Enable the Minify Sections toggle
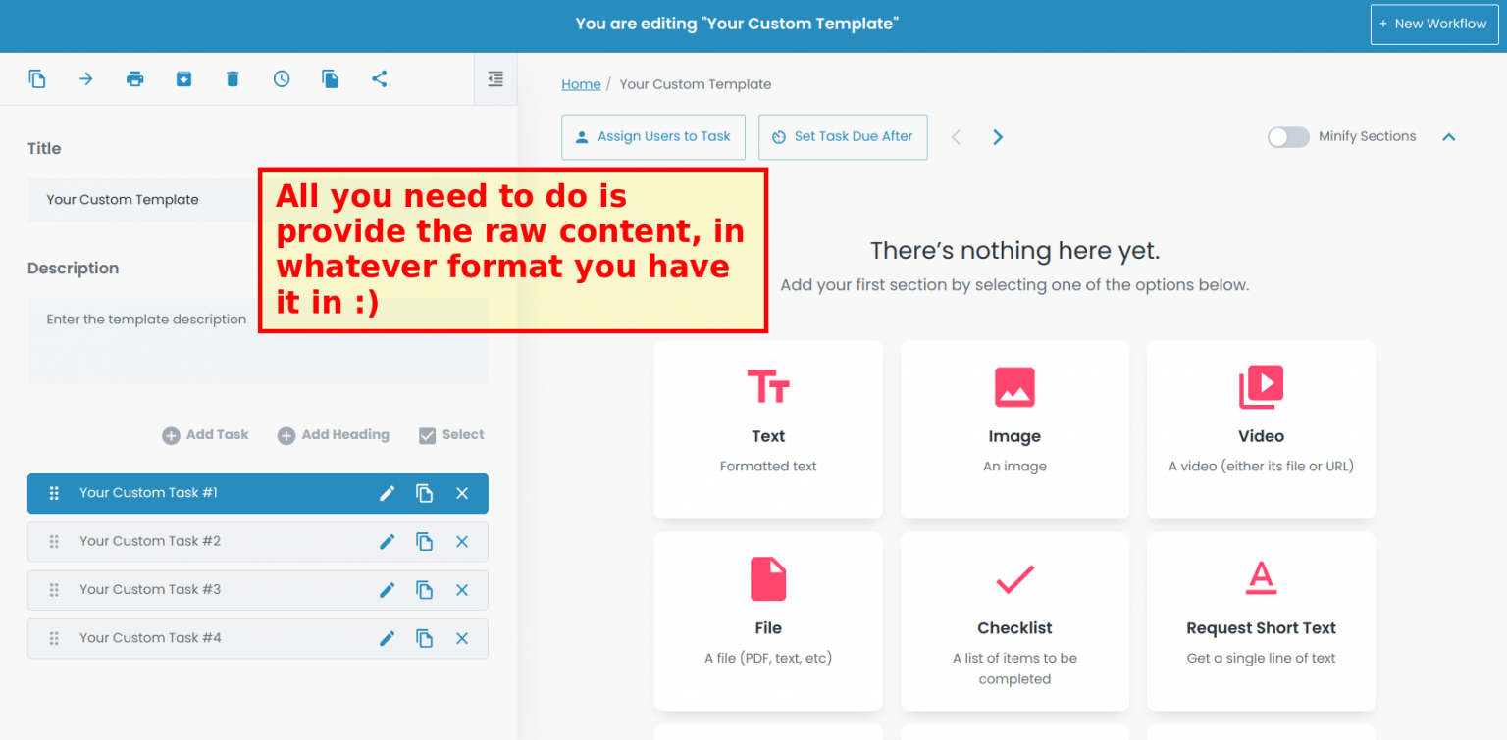 point(1288,137)
